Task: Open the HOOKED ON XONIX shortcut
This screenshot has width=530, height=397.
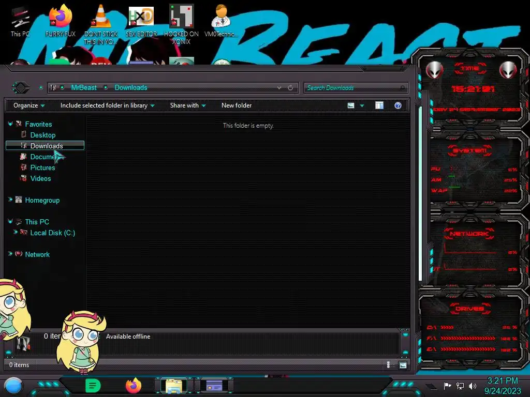Action: [x=181, y=24]
